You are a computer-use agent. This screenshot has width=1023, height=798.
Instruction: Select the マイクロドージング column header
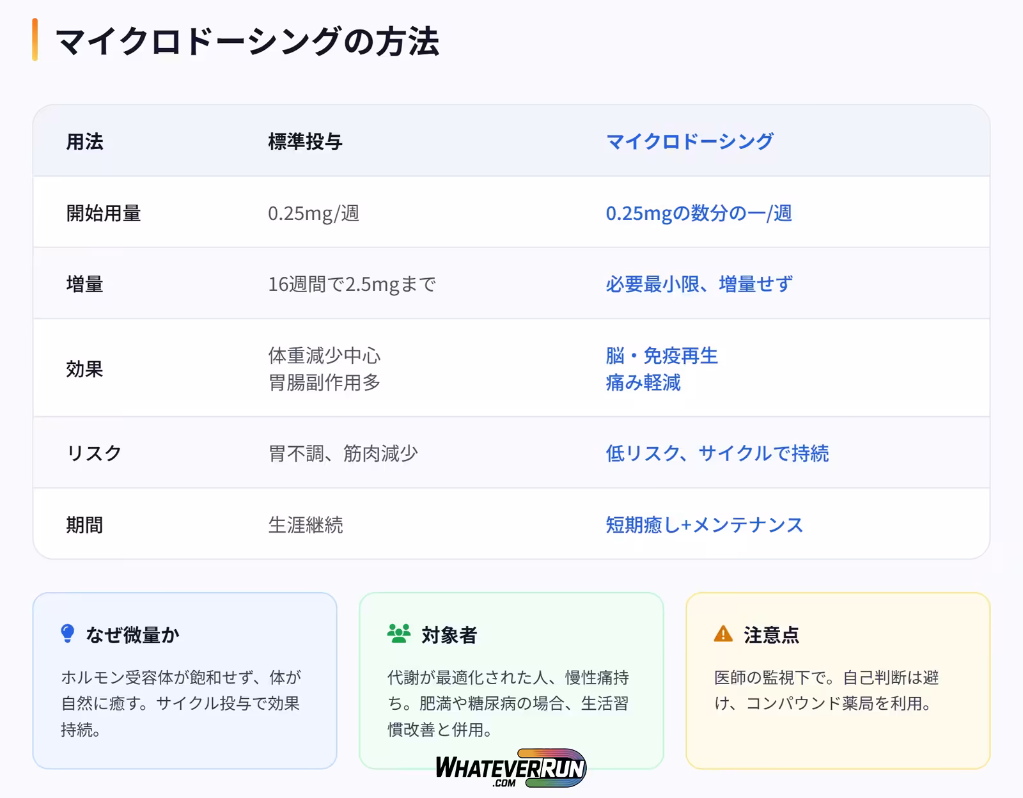[x=689, y=141]
